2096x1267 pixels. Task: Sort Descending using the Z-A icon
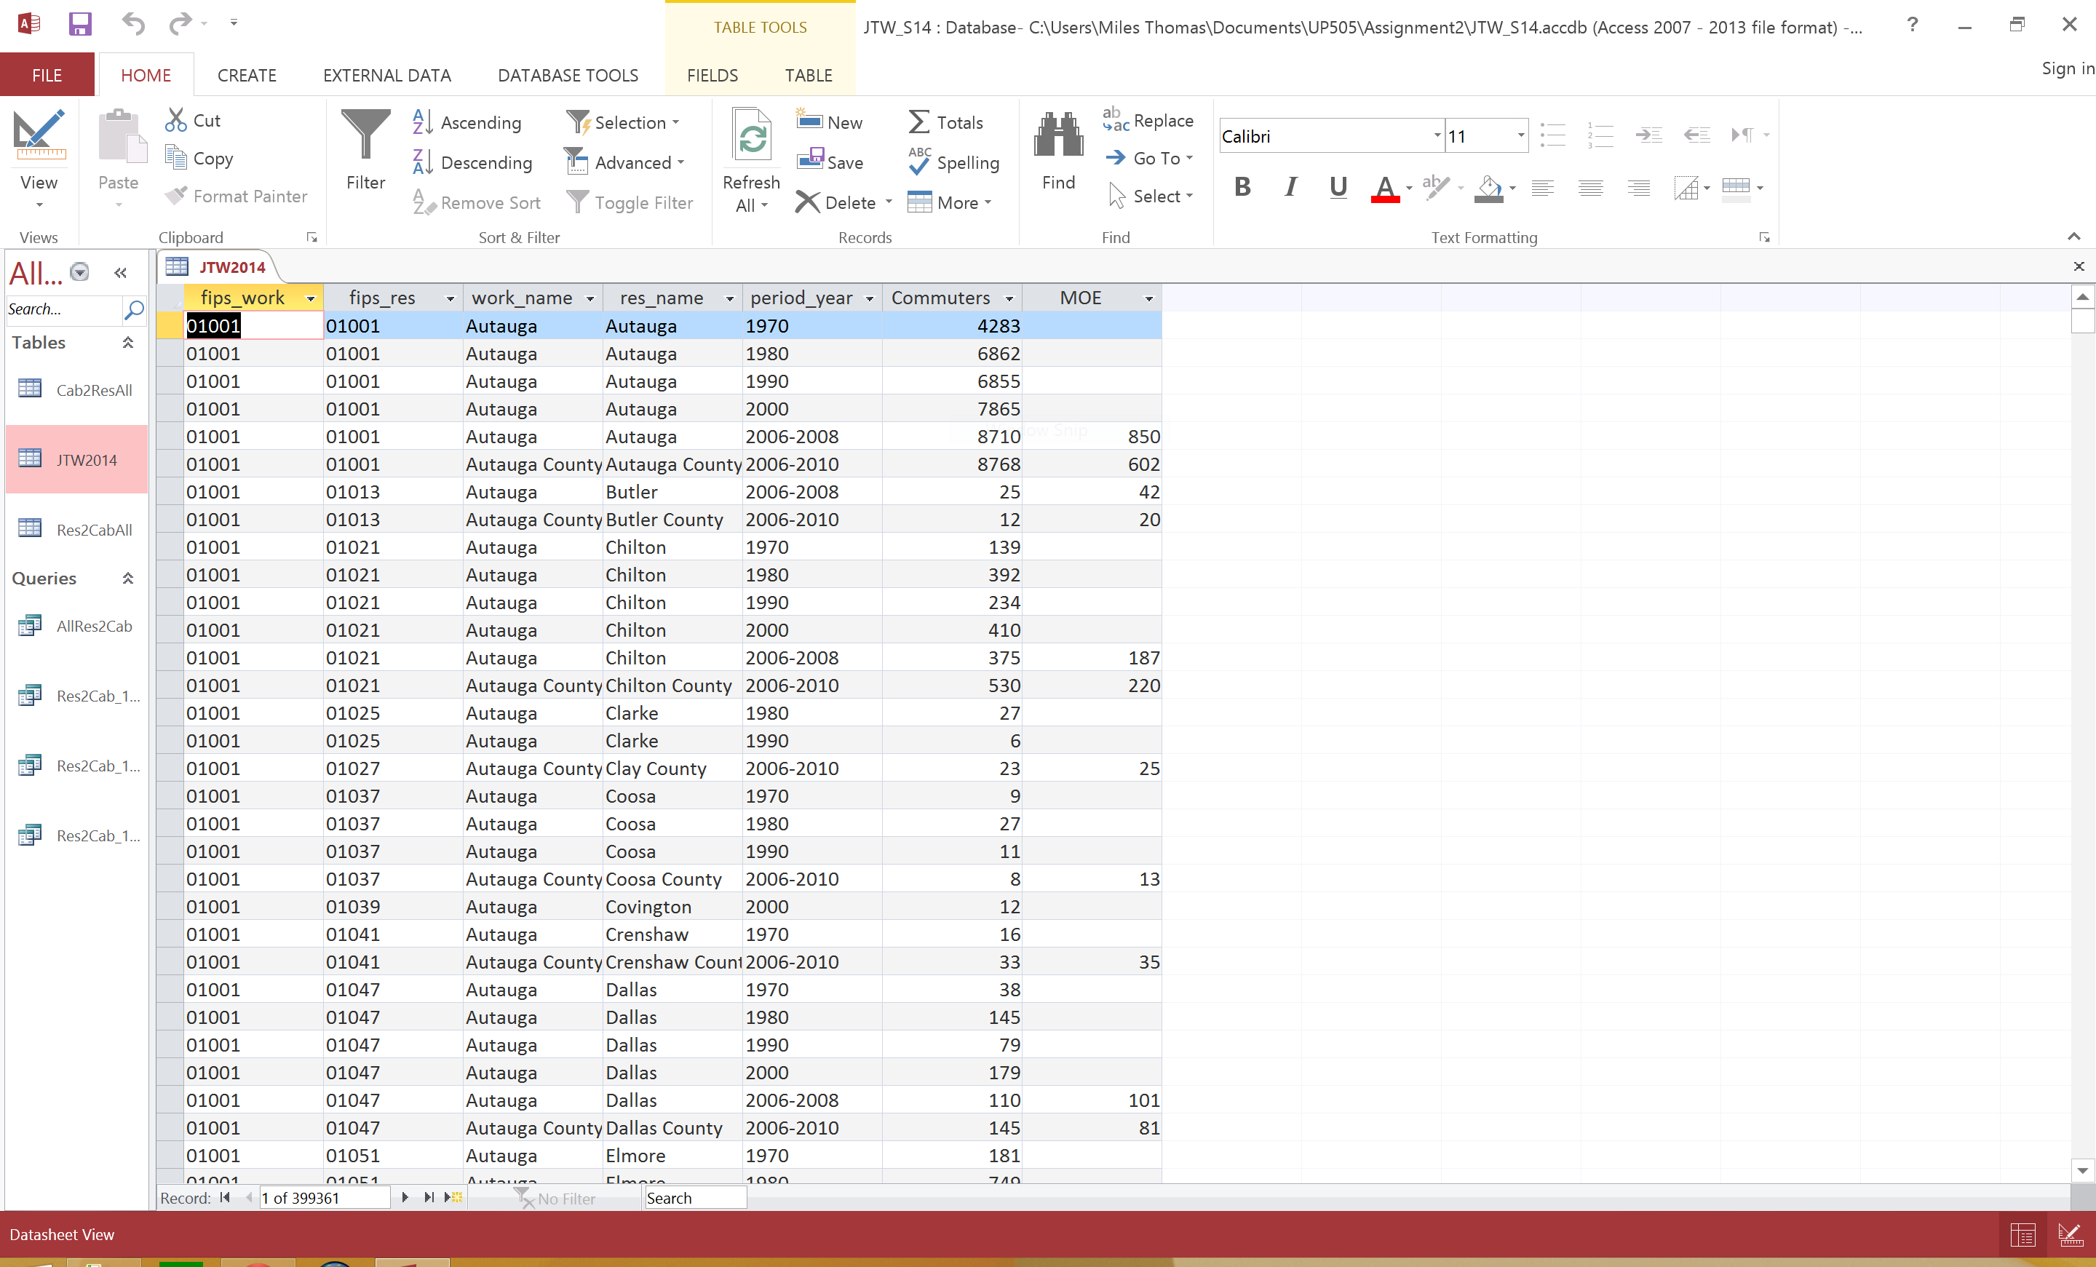pos(423,162)
